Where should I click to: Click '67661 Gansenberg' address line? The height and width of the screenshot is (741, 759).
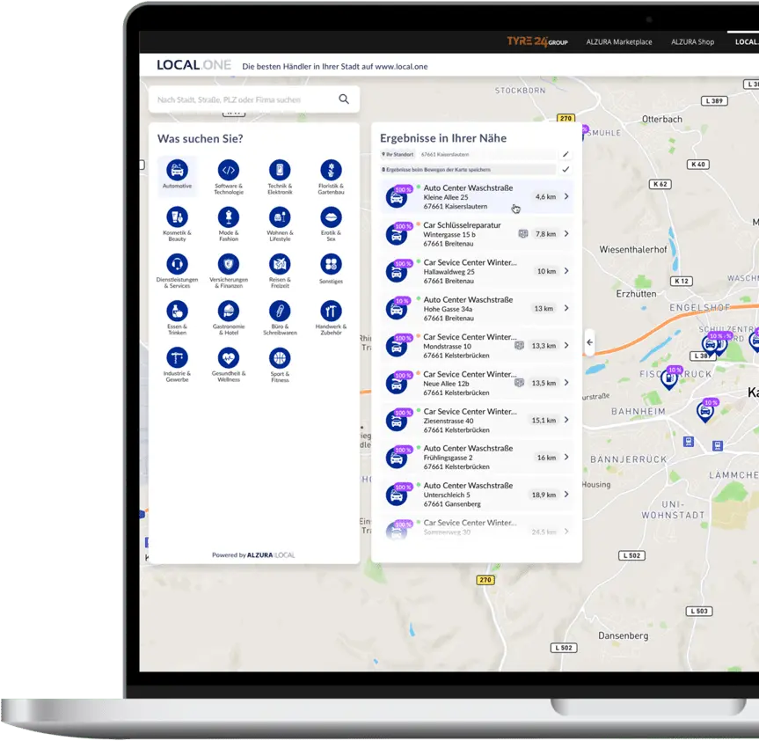pyautogui.click(x=452, y=504)
